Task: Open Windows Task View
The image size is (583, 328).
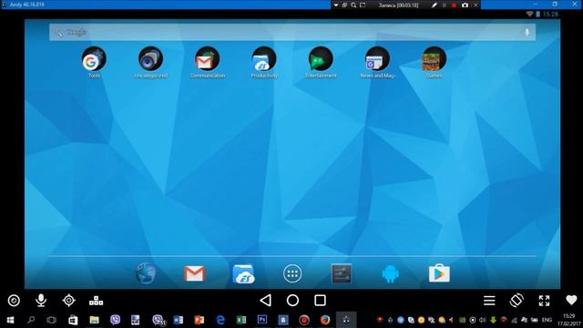Action: (x=51, y=320)
